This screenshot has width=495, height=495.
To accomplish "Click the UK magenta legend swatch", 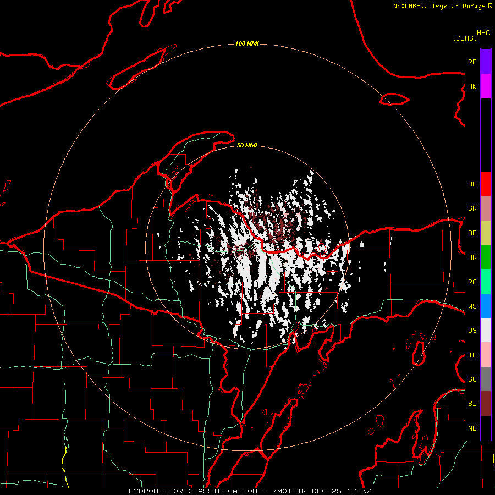I will 486,86.
